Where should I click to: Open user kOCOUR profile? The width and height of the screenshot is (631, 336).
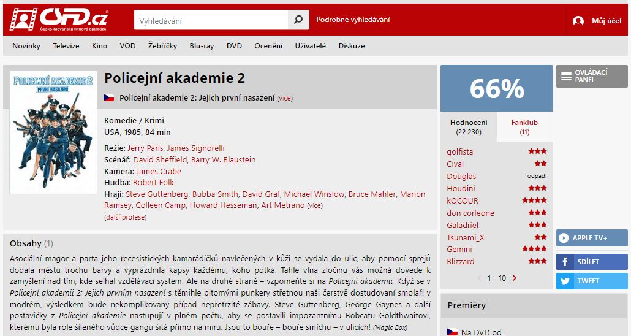click(x=463, y=200)
